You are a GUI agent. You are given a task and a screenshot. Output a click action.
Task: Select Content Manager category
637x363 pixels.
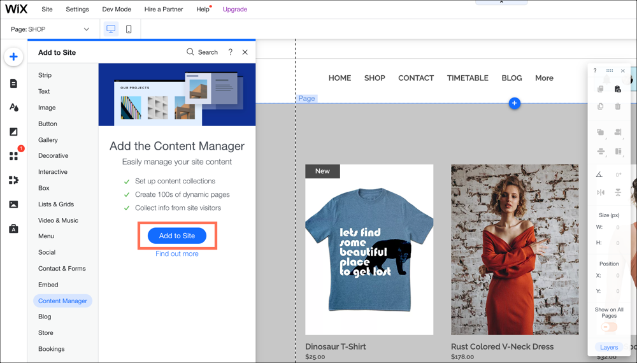[x=62, y=301]
